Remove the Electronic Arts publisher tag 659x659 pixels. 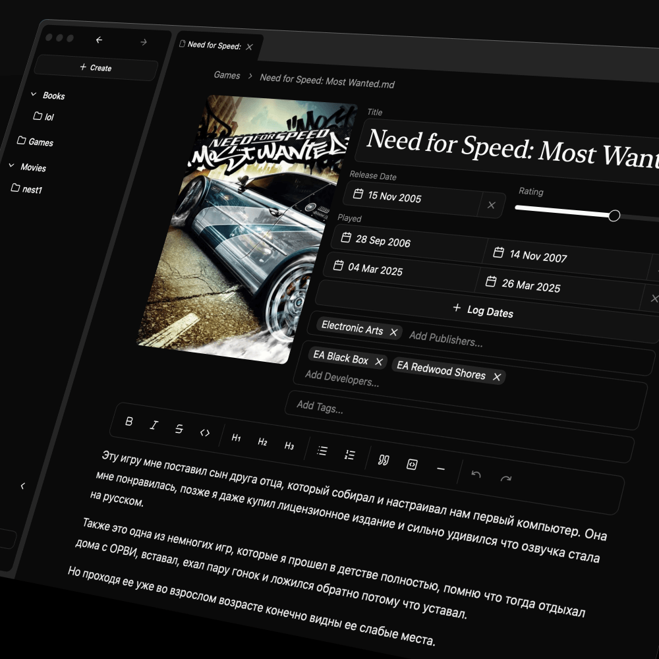pyautogui.click(x=393, y=332)
